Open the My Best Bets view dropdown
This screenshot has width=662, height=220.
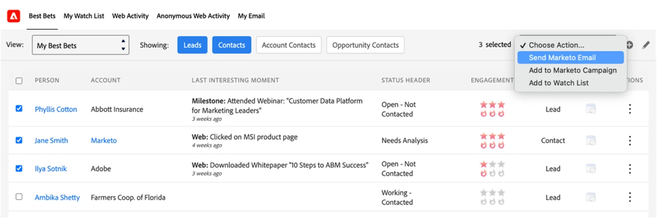click(80, 45)
